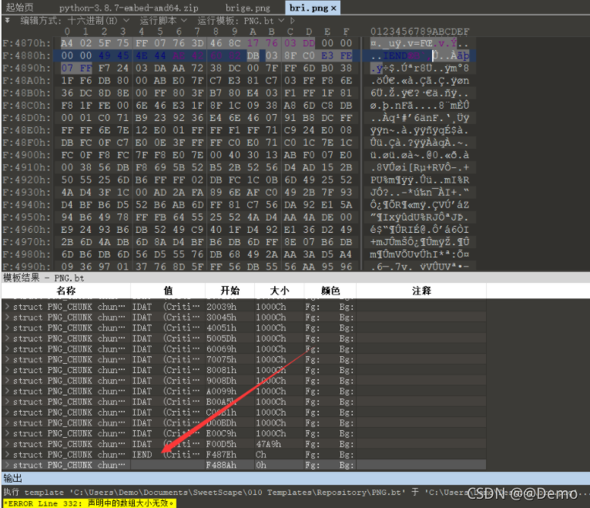Expand the IDAT chunk starting at 60069h

8,349
